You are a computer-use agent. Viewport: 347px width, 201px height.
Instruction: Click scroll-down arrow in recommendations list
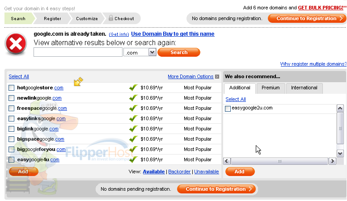pyautogui.click(x=340, y=153)
